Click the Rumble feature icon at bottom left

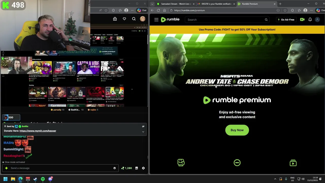[x=181, y=162]
